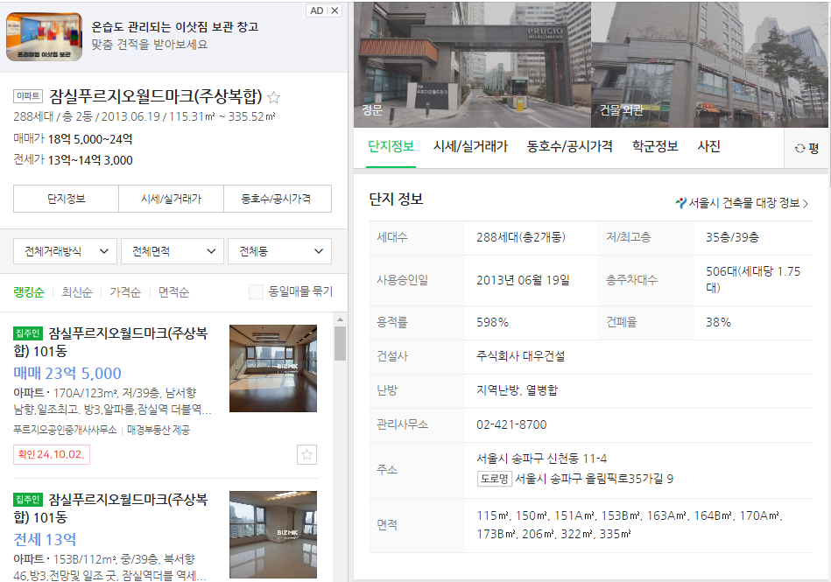This screenshot has width=831, height=582.
Task: Click the office phone number 02-421-8700
Action: pos(511,424)
